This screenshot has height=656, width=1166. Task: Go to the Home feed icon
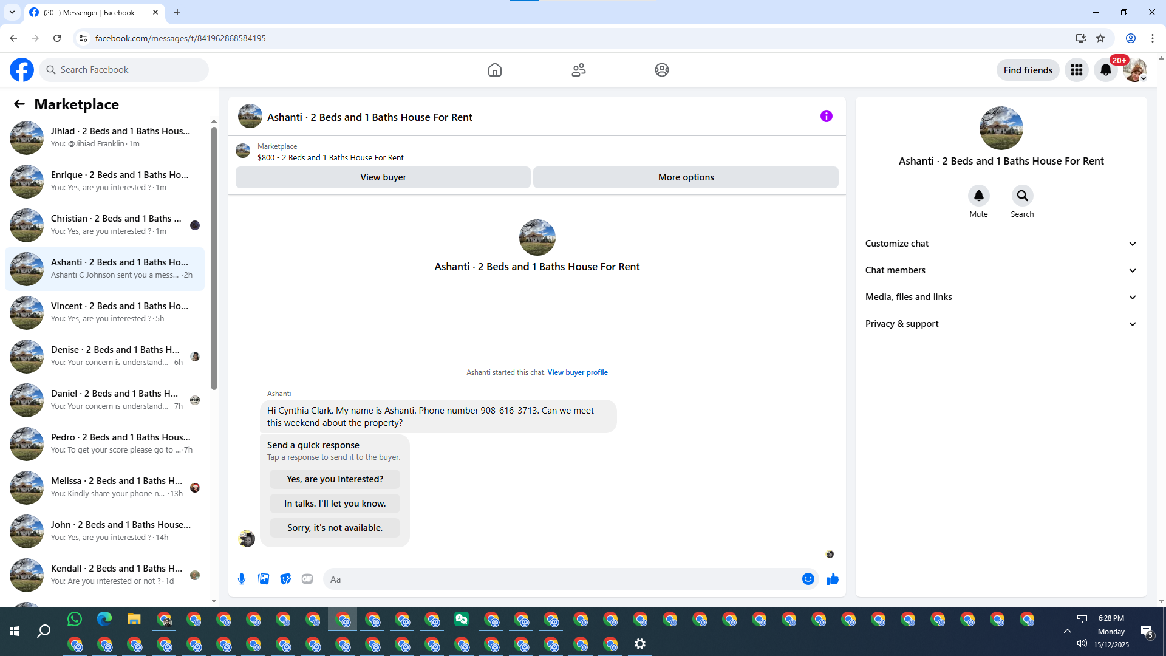coord(495,70)
